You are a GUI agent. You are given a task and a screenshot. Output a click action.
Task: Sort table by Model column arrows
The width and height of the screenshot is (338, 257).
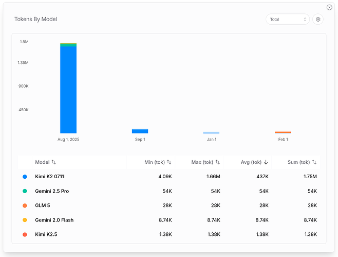coord(53,162)
